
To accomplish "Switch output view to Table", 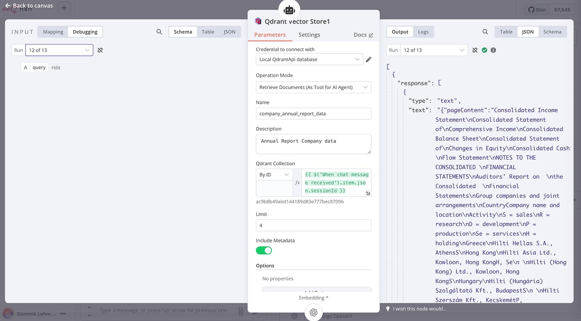I will coord(506,32).
